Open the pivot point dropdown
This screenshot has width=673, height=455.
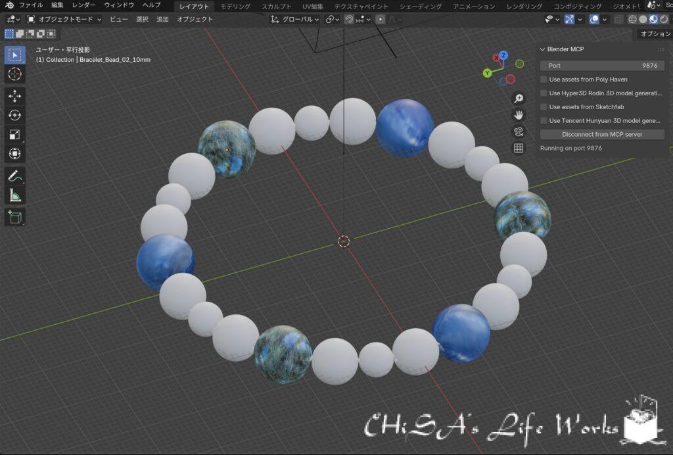pos(332,19)
